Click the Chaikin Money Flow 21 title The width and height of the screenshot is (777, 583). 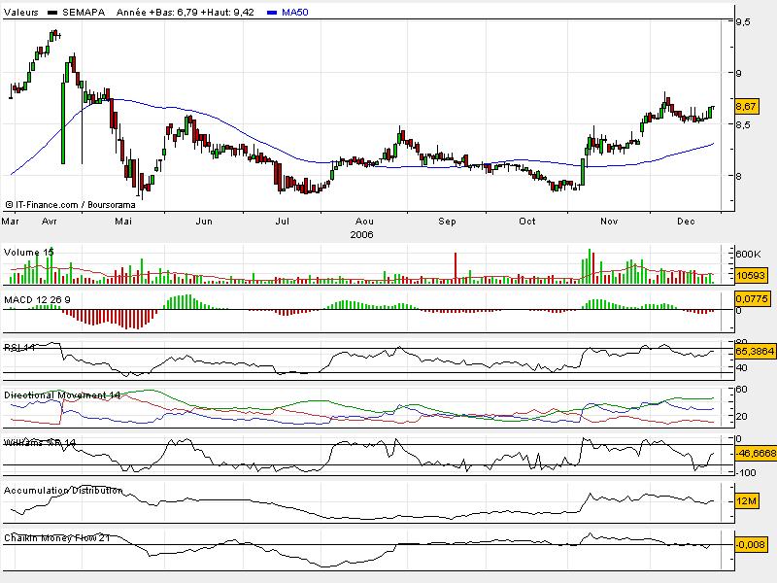[x=57, y=538]
